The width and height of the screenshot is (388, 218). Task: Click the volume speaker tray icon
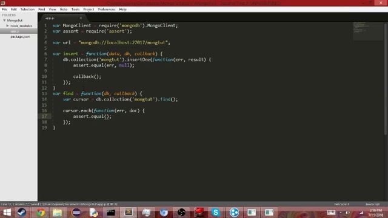pyautogui.click(x=347, y=213)
